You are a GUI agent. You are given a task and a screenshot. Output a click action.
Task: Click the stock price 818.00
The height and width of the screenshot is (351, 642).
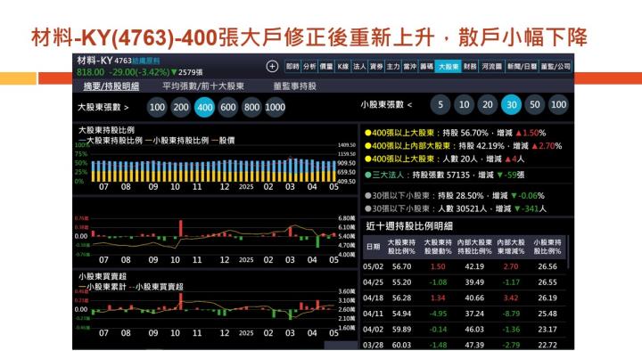pyautogui.click(x=90, y=72)
